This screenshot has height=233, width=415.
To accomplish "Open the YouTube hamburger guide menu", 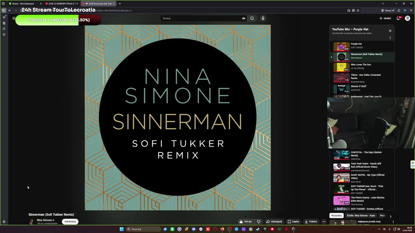I will tap(14, 18).
